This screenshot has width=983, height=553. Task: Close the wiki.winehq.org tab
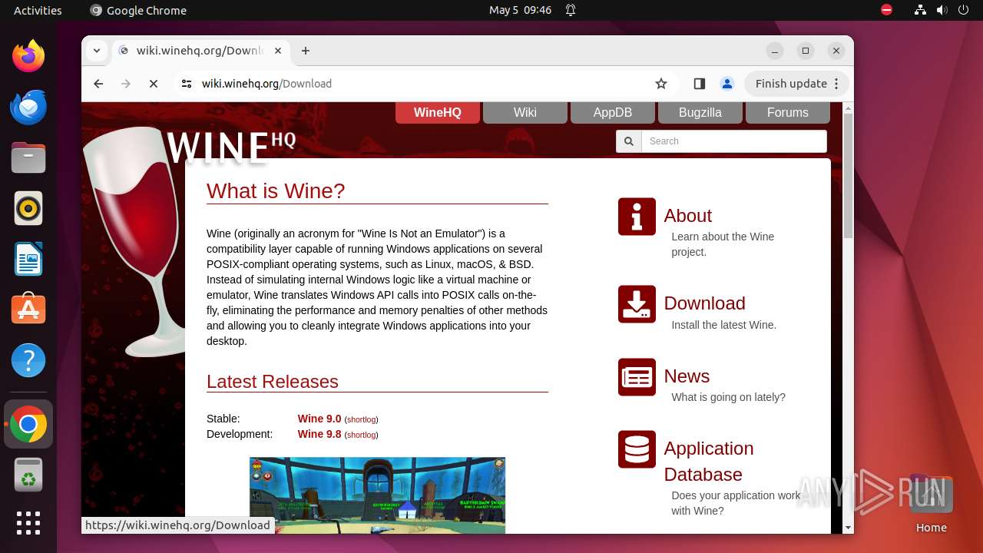tap(278, 51)
